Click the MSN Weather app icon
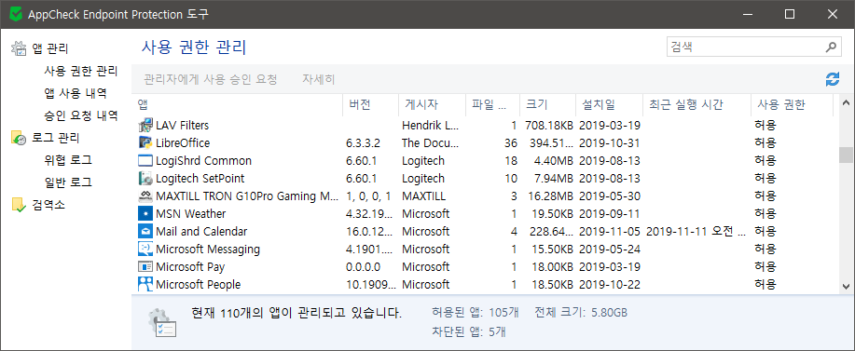855x351 pixels. coord(145,213)
